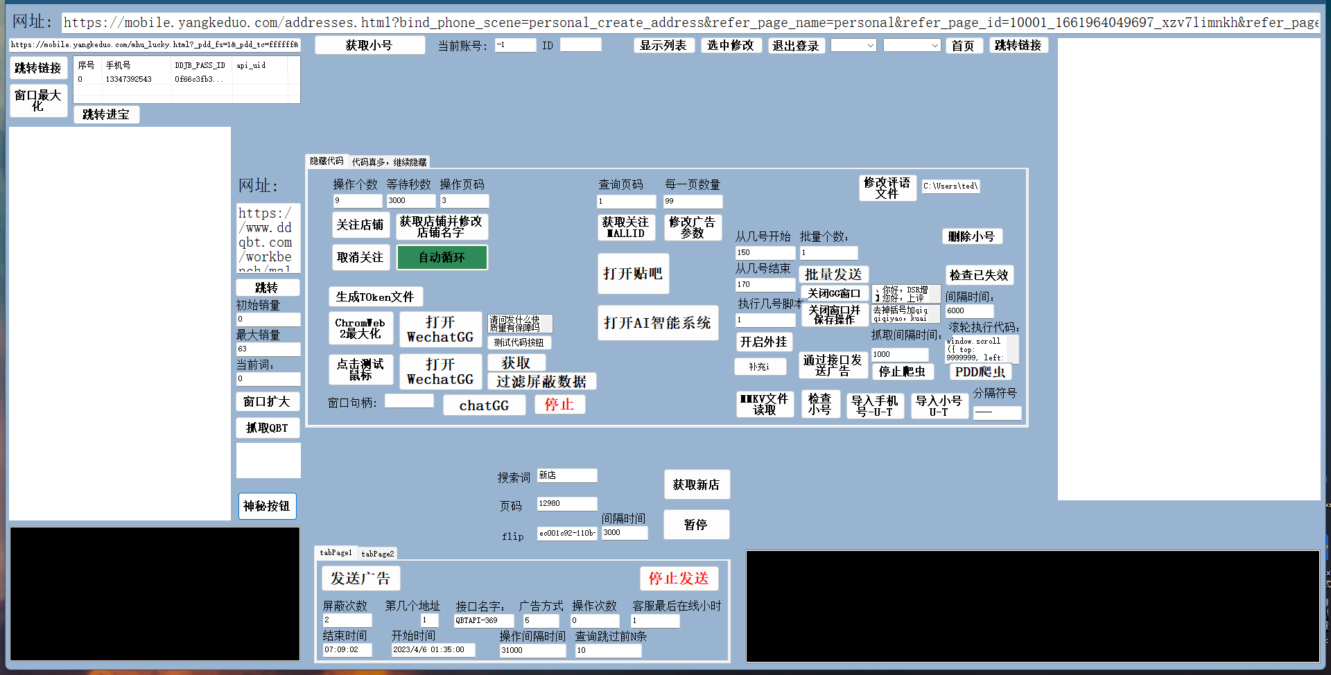Focus the 接口名字 field QBTAPI-369

click(484, 621)
